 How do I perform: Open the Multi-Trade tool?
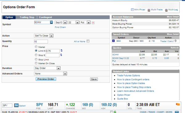[x=155, y=10]
